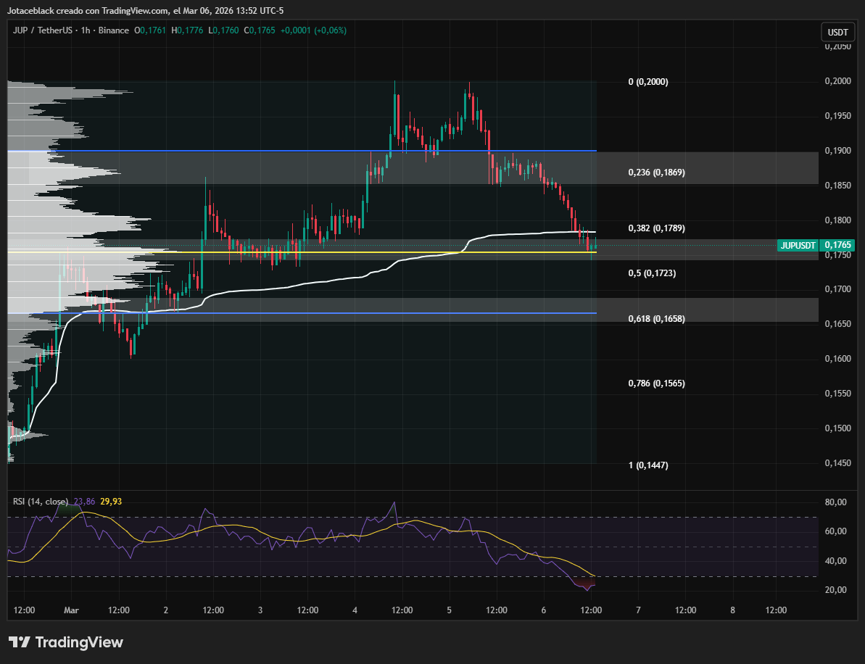This screenshot has width=865, height=664.
Task: Click the RSI (14, close) indicator label
Action: [41, 501]
